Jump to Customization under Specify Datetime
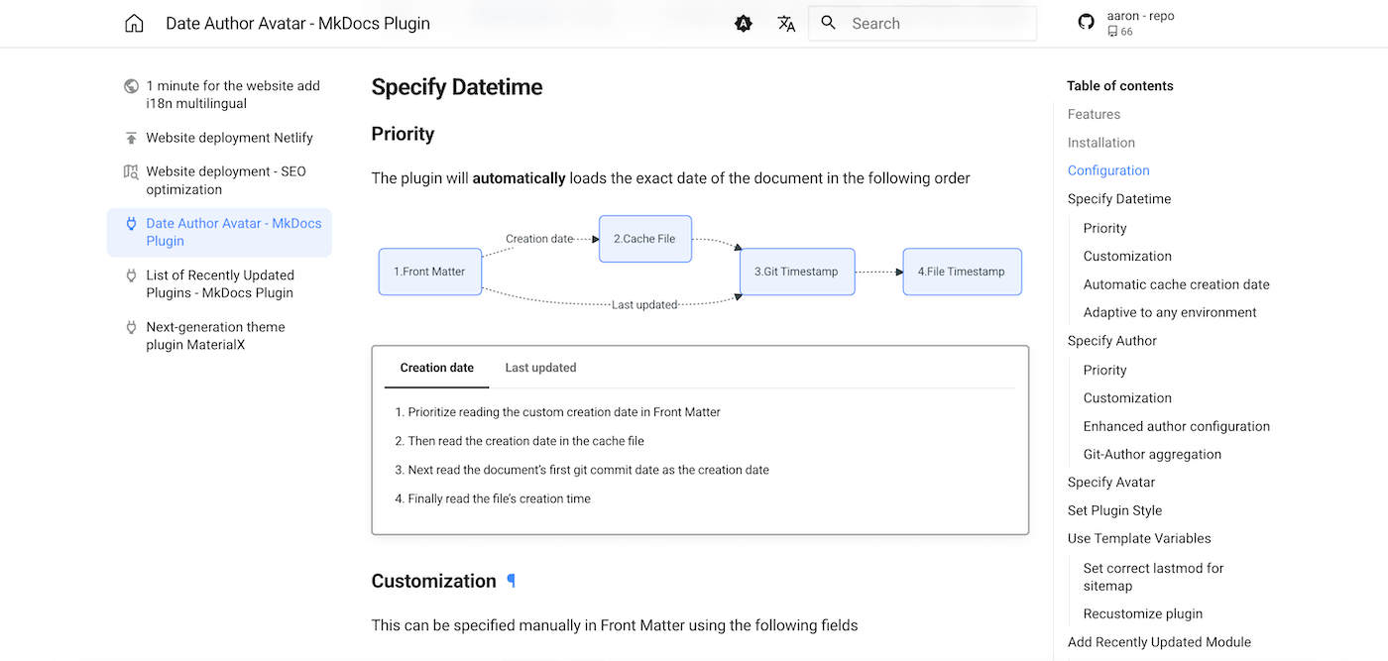The height and width of the screenshot is (661, 1388). (1127, 256)
